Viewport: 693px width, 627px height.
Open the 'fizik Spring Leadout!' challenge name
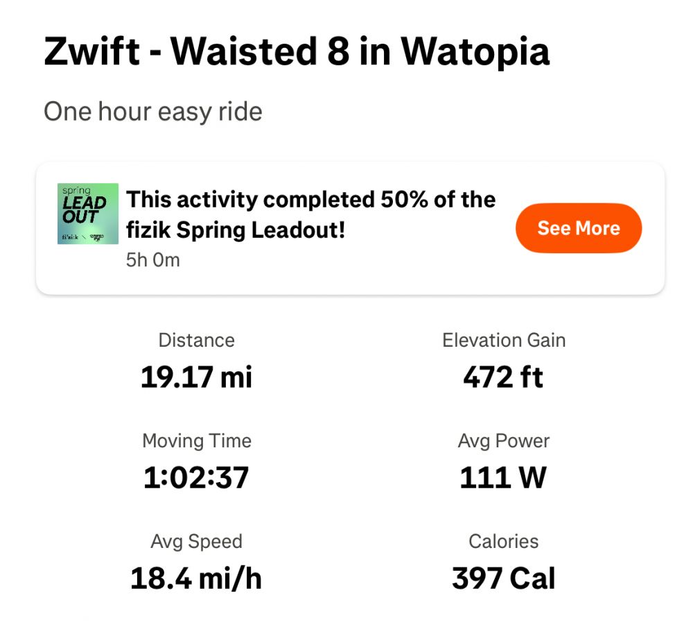236,230
